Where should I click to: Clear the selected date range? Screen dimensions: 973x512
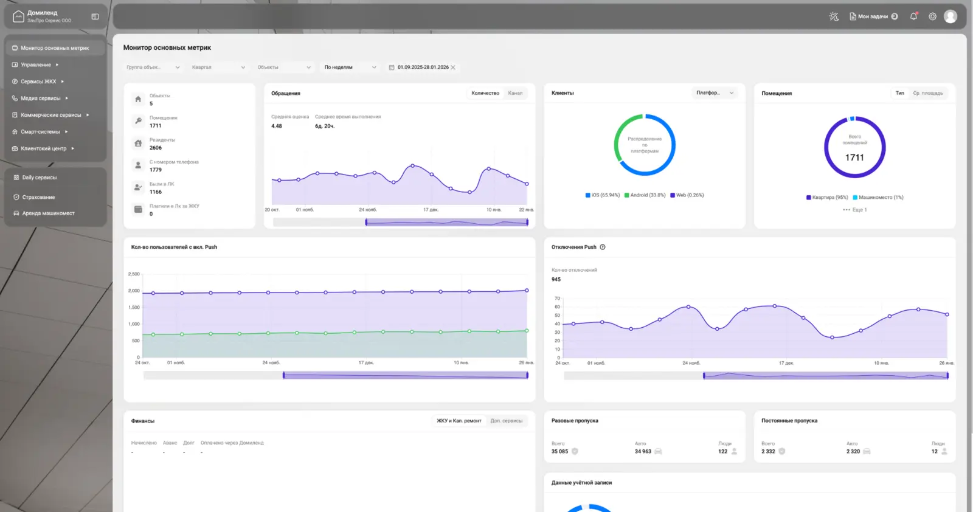(x=453, y=67)
